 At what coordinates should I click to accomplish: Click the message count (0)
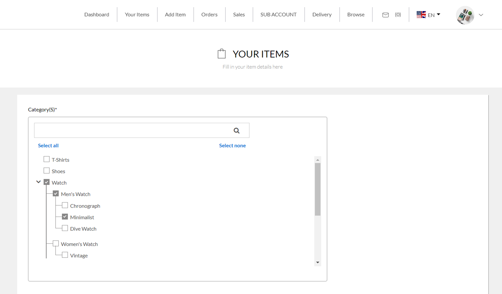[x=398, y=15]
